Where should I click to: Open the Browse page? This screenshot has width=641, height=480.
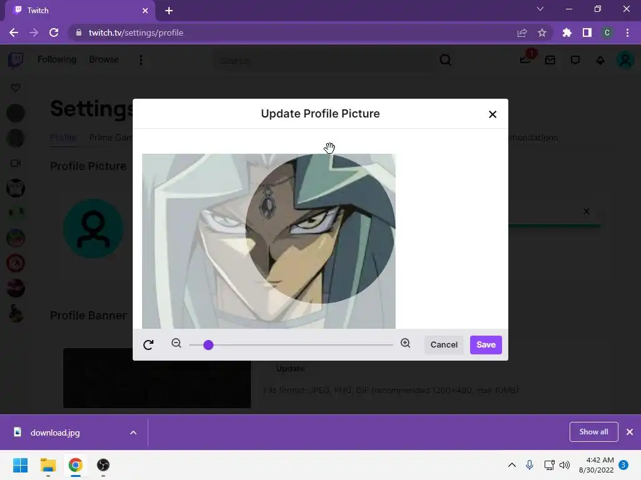click(104, 59)
